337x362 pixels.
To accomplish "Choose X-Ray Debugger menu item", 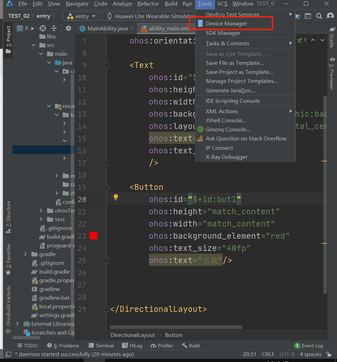I will coord(245,157).
